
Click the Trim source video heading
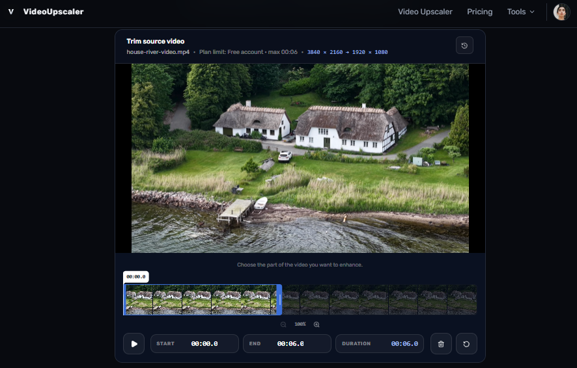tap(155, 41)
